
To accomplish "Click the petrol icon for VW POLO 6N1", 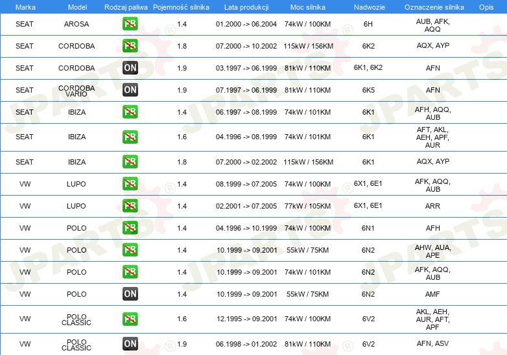I will click(x=130, y=228).
